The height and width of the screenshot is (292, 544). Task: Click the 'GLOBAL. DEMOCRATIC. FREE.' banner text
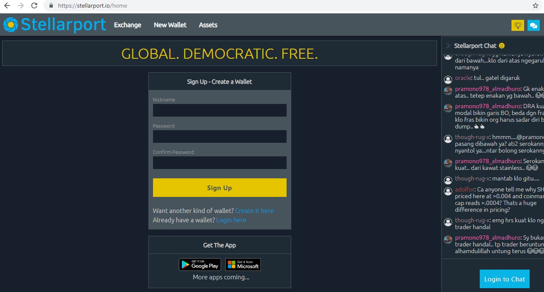click(219, 54)
